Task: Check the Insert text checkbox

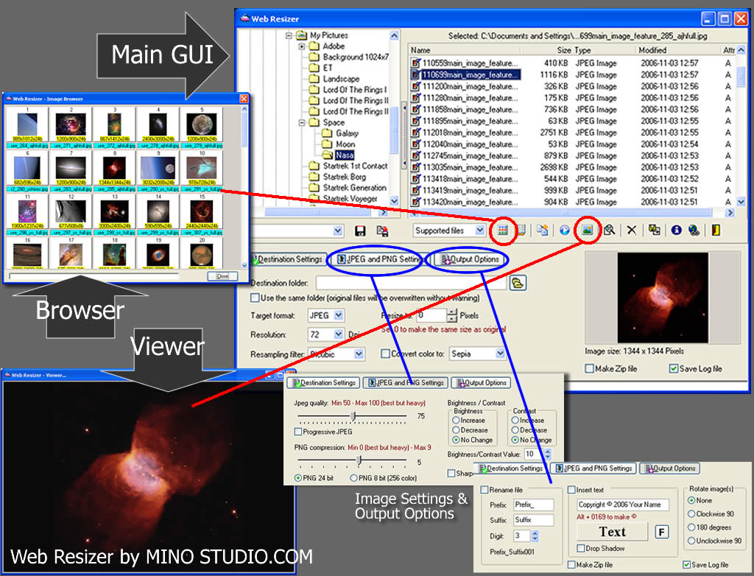Action: 571,490
